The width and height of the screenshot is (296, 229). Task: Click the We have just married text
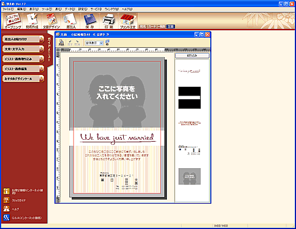coord(118,138)
